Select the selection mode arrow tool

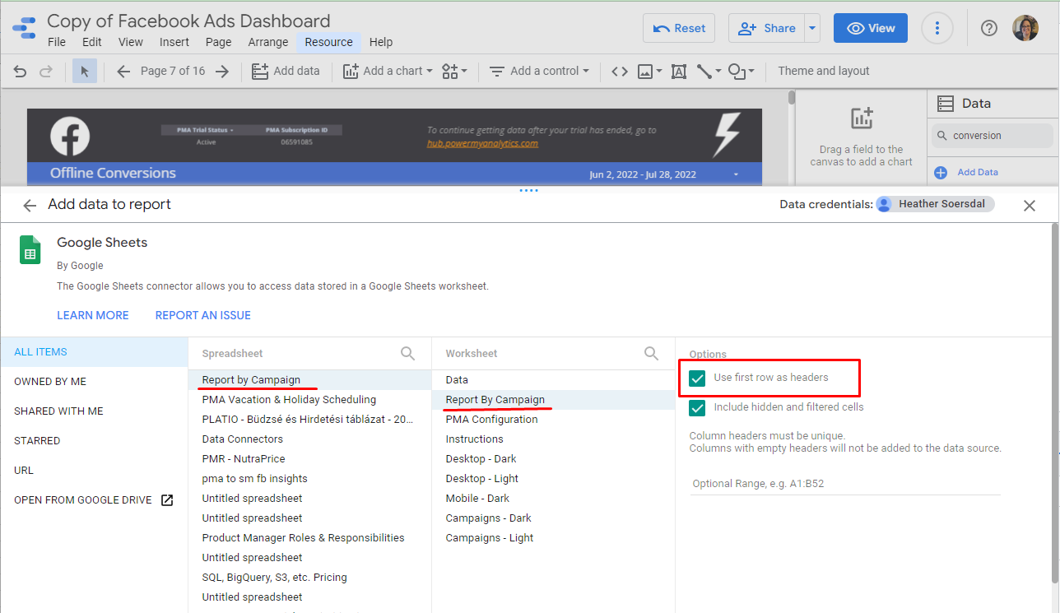[84, 72]
